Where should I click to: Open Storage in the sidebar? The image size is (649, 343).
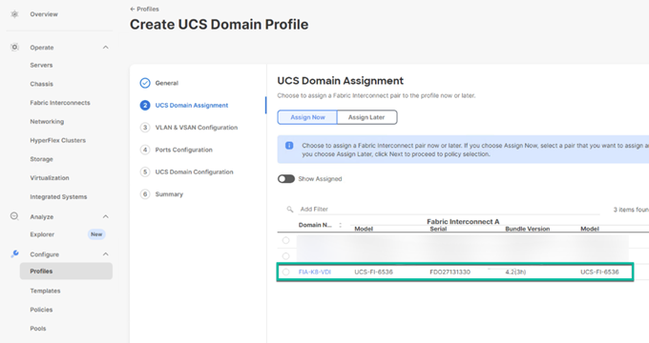pos(41,159)
